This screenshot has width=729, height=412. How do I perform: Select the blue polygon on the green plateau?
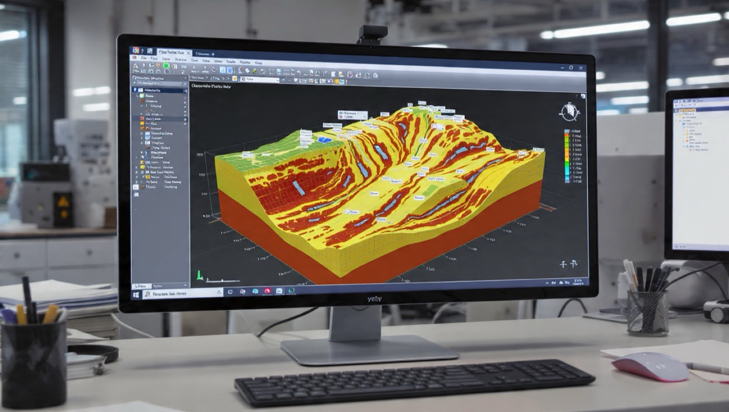(325, 139)
